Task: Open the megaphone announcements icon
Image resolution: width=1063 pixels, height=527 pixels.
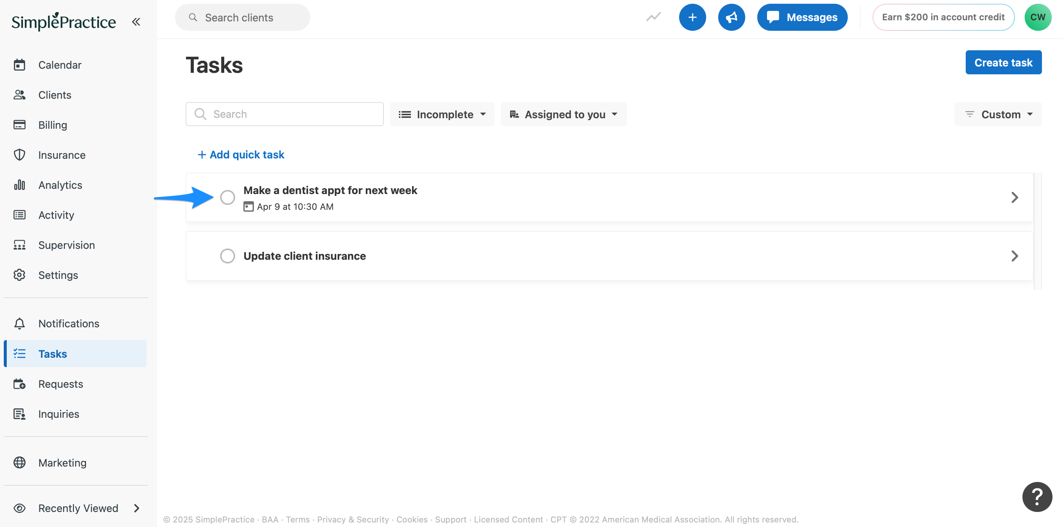Action: [731, 17]
